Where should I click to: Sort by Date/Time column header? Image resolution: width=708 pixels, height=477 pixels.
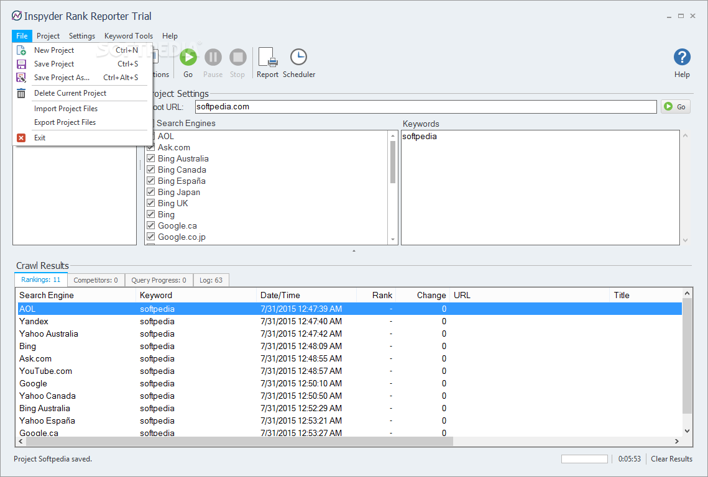[x=306, y=295]
